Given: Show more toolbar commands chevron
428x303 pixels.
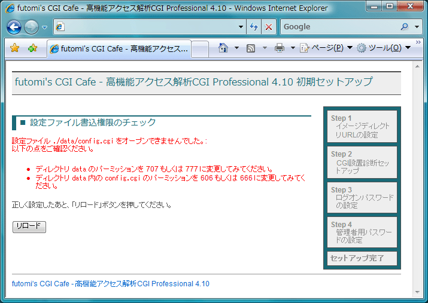Looking at the screenshot, I should point(418,42).
